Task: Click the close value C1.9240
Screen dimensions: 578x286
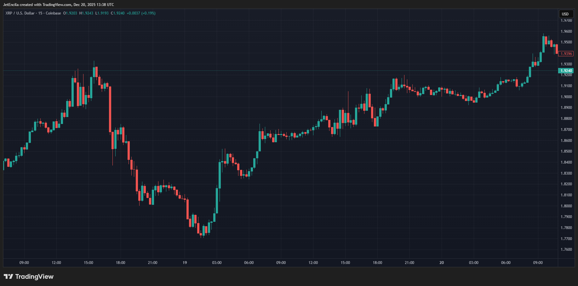Action: (x=118, y=13)
